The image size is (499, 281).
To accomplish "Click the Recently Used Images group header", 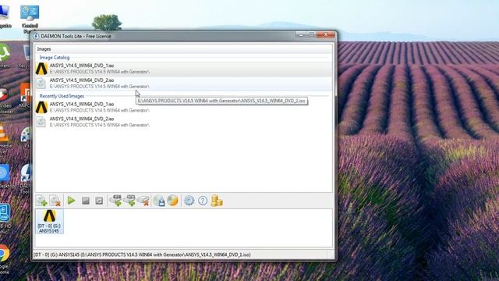I will pyautogui.click(x=62, y=96).
